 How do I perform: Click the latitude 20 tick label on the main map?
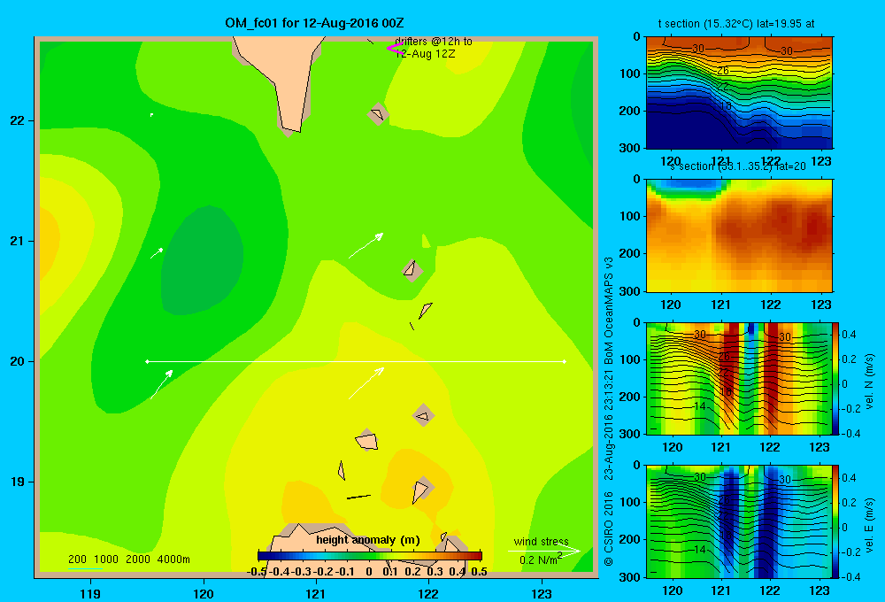(18, 361)
